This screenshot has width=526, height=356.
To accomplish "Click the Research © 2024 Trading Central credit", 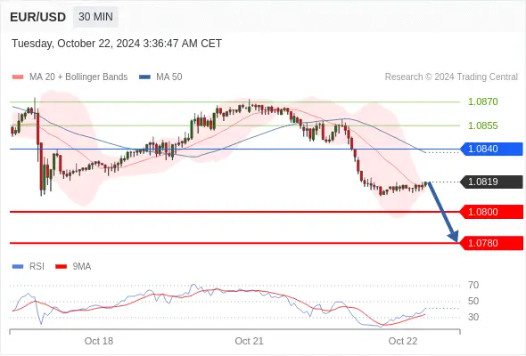I will [x=451, y=77].
